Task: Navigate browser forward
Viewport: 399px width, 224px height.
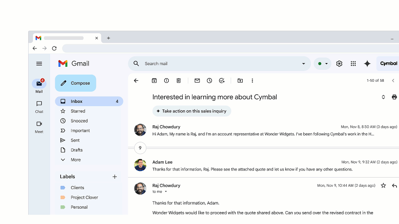Action: (x=44, y=48)
